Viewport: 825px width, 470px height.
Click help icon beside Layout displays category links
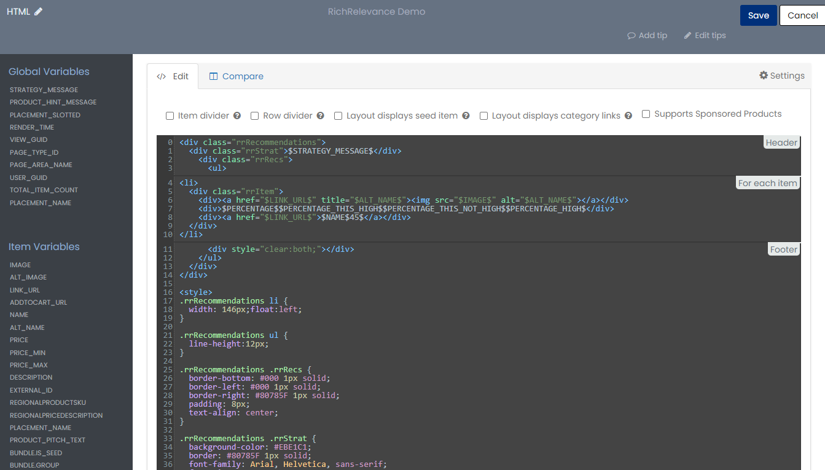[628, 116]
